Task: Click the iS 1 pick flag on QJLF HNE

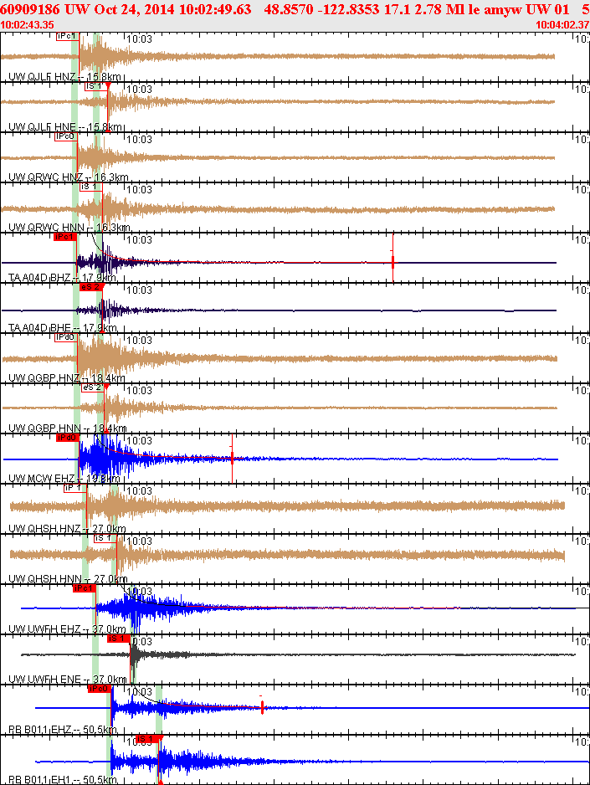Action: coord(96,86)
